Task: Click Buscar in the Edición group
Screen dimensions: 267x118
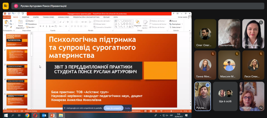Action: coord(174,21)
